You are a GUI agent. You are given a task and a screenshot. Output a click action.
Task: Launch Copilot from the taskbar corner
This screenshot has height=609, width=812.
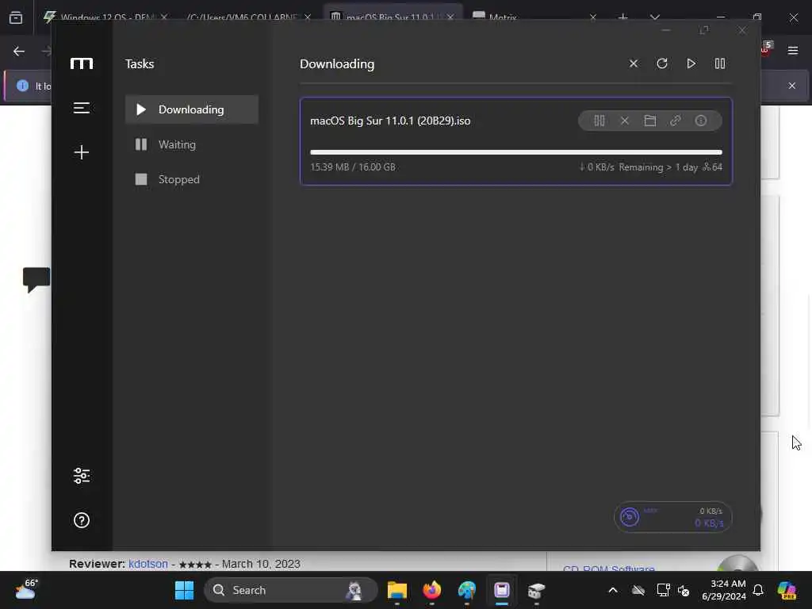787,590
